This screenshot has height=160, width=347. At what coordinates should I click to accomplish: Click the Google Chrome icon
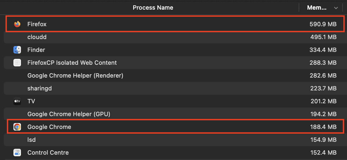coord(17,127)
